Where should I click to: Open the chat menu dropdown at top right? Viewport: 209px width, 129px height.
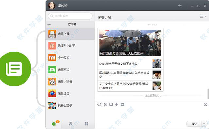pos(203,16)
